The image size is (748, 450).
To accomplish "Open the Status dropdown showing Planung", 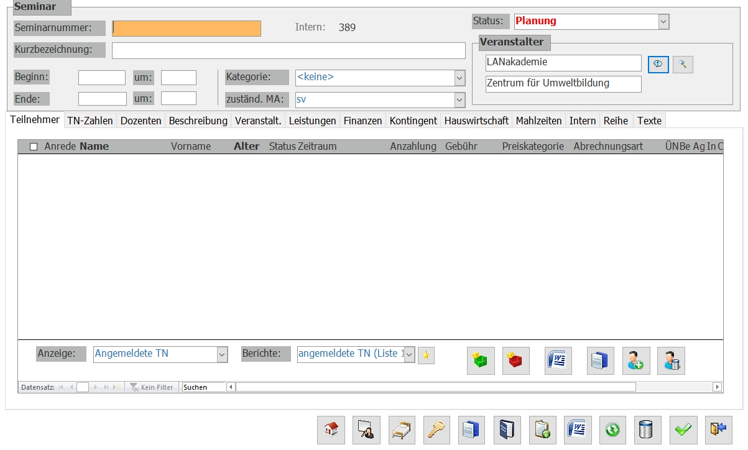I will coord(663,21).
